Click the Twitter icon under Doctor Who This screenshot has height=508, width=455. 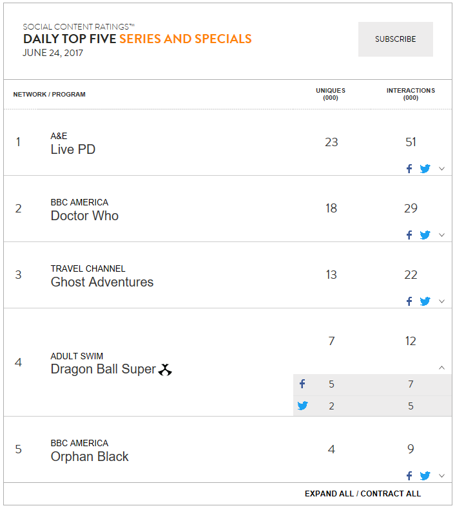point(425,235)
